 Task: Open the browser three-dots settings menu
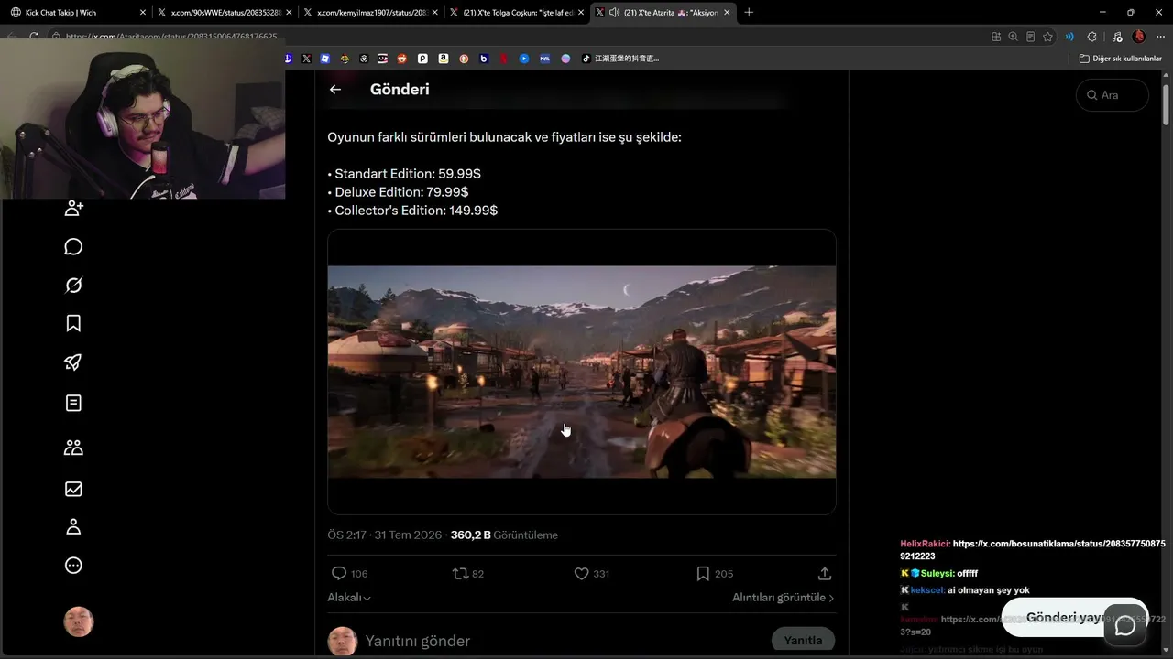(1160, 37)
